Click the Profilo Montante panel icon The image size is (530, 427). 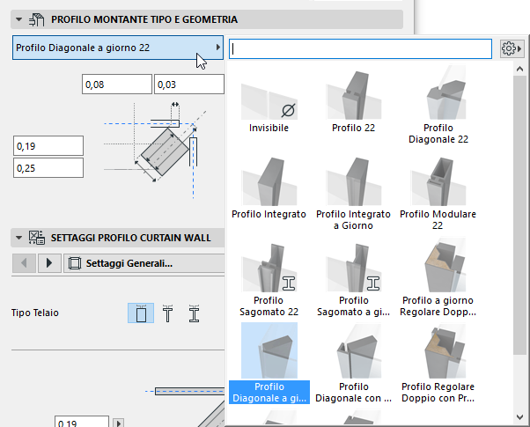pos(36,19)
